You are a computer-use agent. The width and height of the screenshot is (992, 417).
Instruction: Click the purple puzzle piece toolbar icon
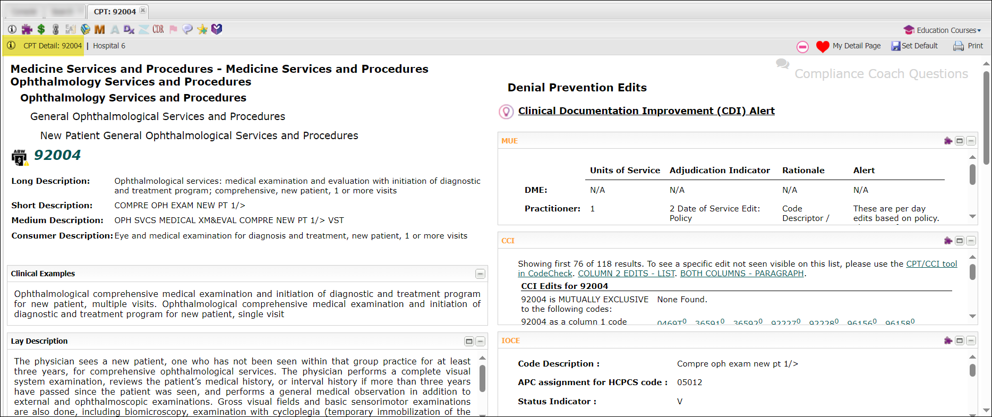pos(27,29)
